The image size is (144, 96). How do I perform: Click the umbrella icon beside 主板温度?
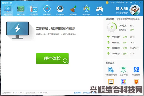[x=108, y=37]
